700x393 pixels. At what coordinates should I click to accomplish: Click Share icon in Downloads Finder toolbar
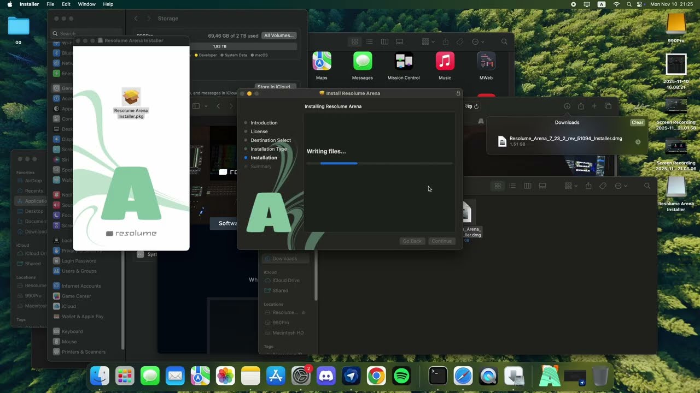click(x=588, y=186)
